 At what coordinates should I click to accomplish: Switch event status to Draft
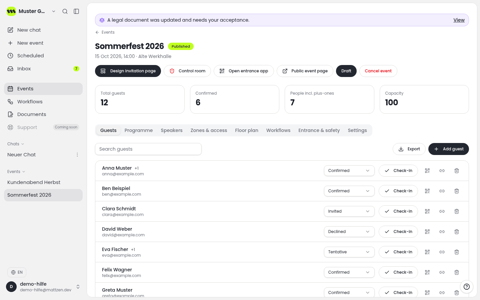(346, 71)
